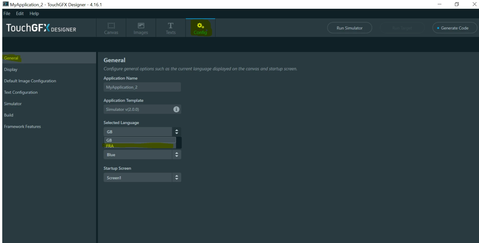Screen dimensions: 479x243
Task: Click the Run Target button
Action: pyautogui.click(x=402, y=28)
